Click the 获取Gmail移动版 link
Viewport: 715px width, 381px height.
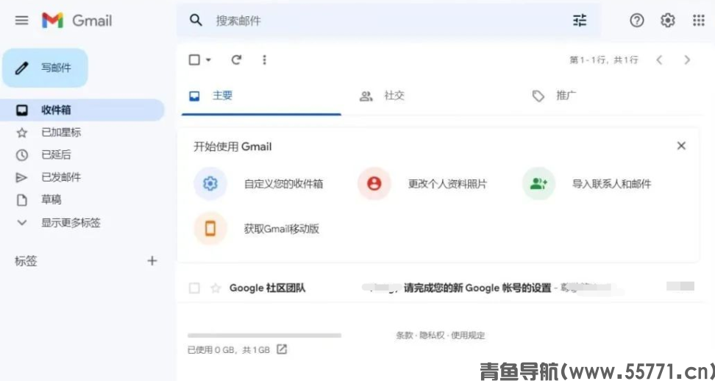pyautogui.click(x=281, y=229)
